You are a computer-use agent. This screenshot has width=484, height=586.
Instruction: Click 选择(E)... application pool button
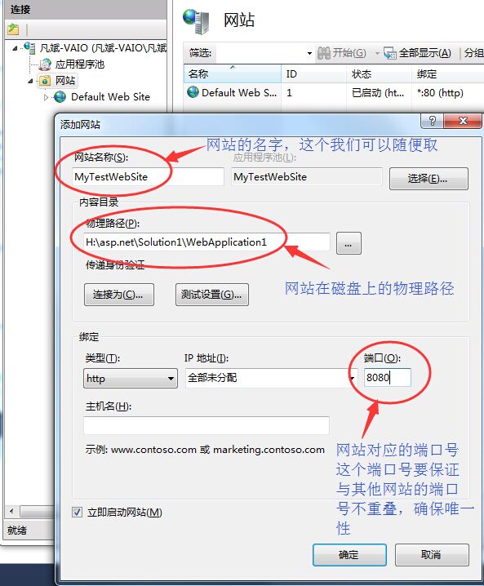(428, 179)
